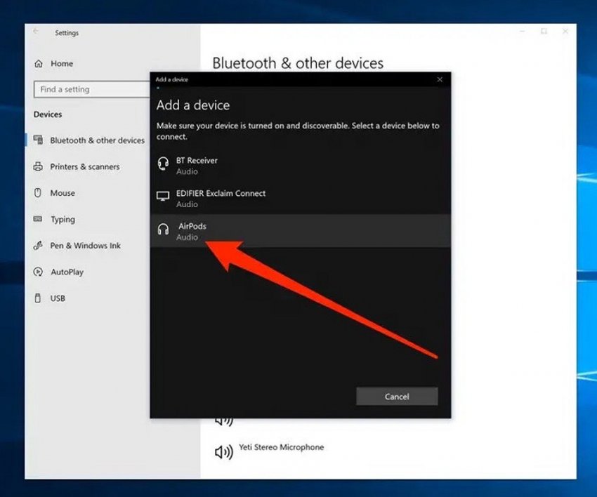This screenshot has width=597, height=497.
Task: Go back using the Settings back arrow
Action: tap(37, 32)
